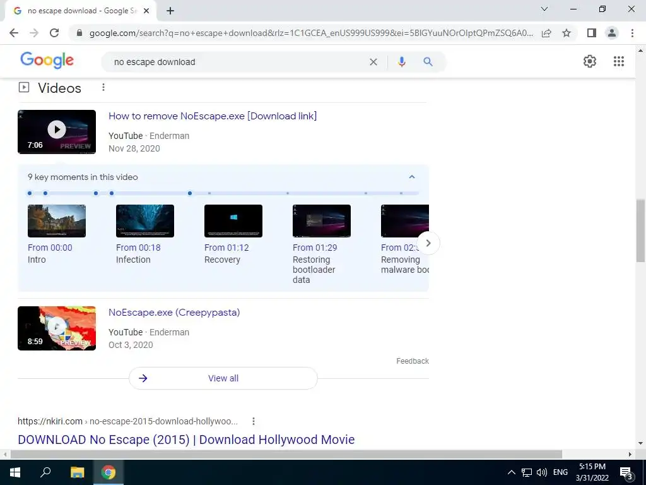Open the notification center icon
The width and height of the screenshot is (646, 485).
tap(626, 472)
